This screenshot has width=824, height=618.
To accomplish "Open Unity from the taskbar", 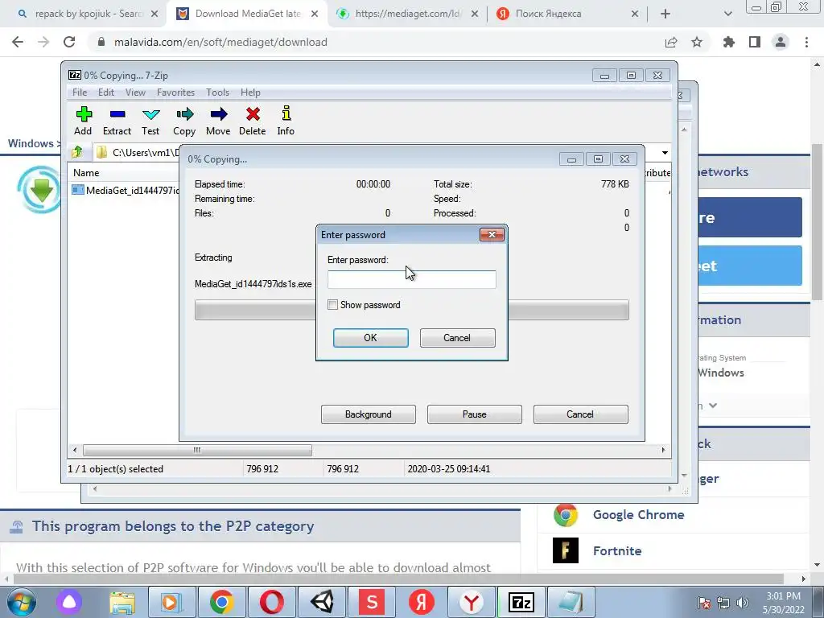I will [x=322, y=602].
